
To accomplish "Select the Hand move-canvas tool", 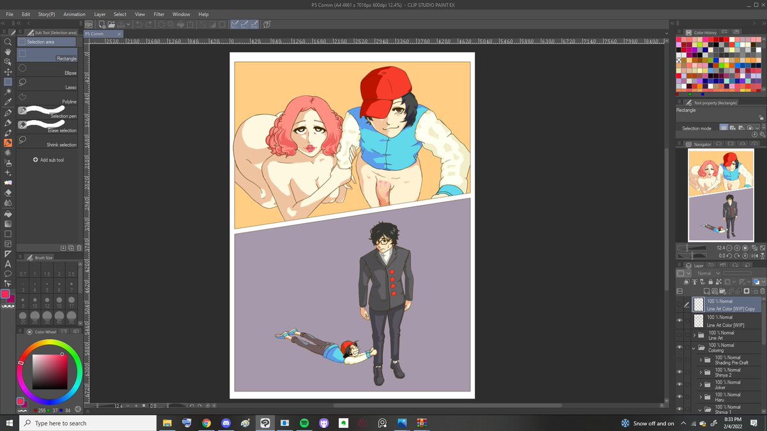I will pyautogui.click(x=8, y=52).
